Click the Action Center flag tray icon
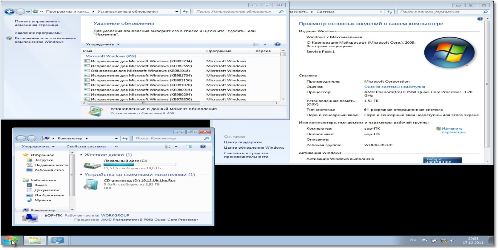This screenshot has height=250, width=498. 425,240
